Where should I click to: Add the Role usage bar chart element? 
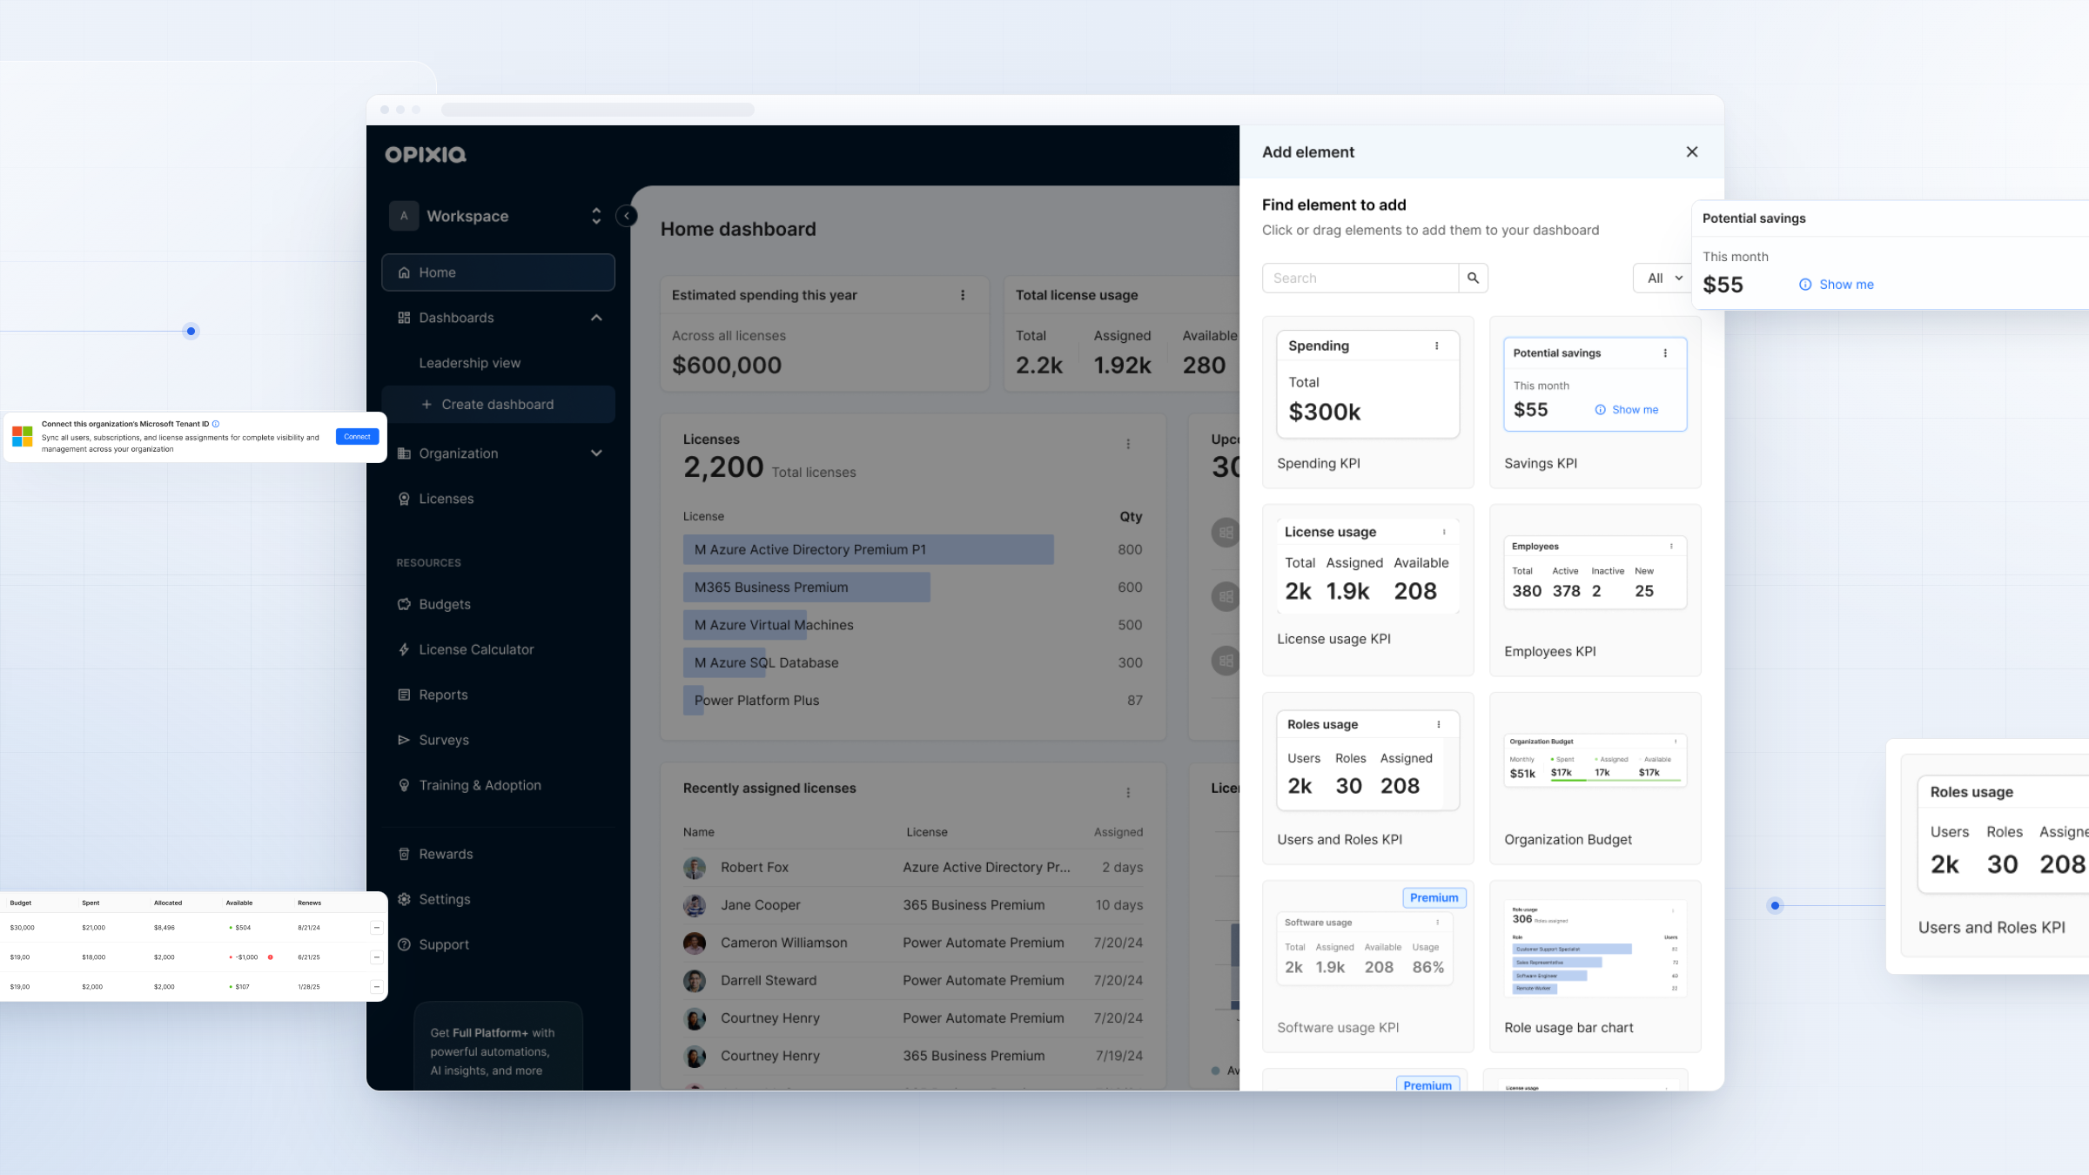[x=1595, y=966]
